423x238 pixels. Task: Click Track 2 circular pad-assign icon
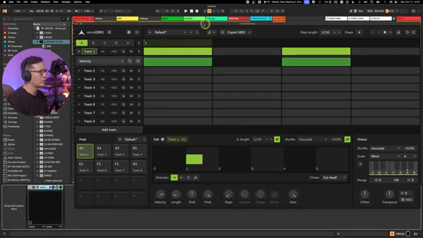point(124,71)
